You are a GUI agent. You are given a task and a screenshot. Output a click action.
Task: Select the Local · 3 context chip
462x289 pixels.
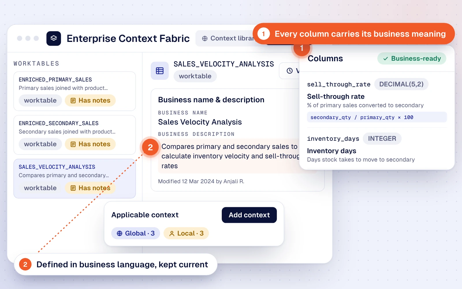click(x=186, y=233)
